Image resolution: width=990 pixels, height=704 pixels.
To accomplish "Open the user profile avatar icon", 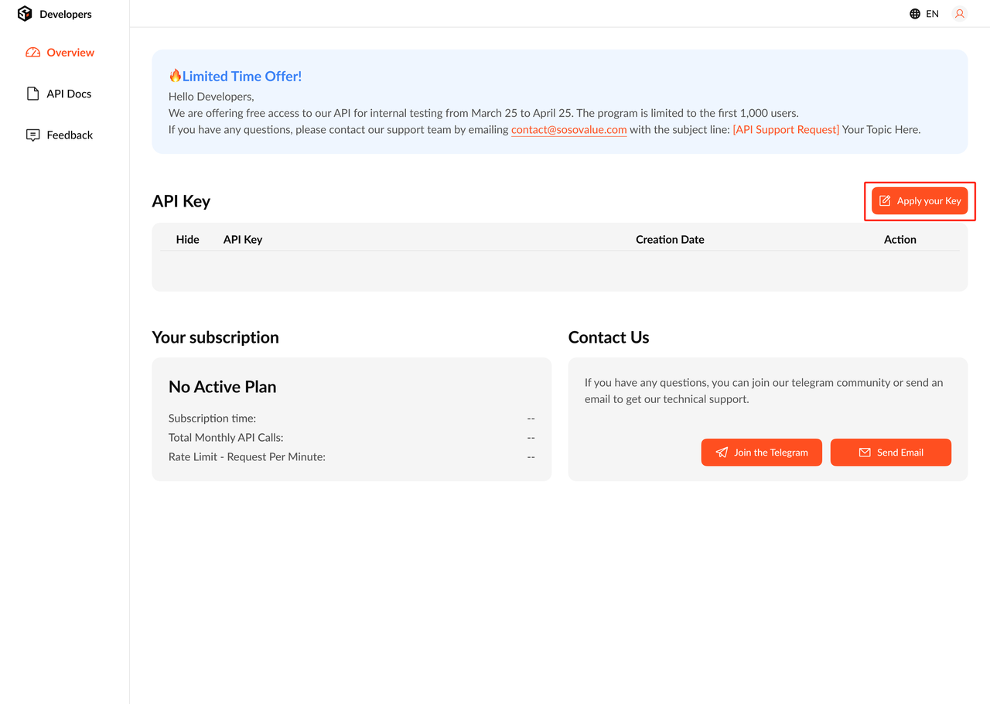I will 960,14.
